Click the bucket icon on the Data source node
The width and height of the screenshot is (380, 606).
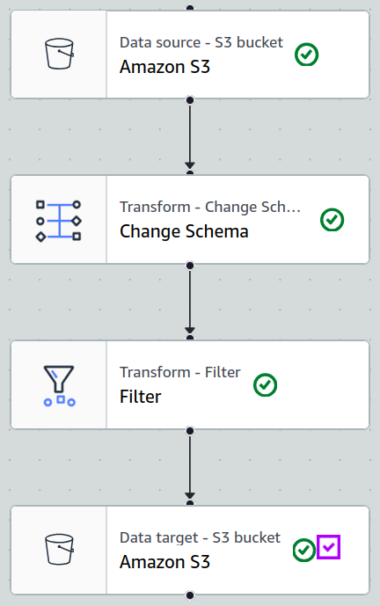(59, 54)
